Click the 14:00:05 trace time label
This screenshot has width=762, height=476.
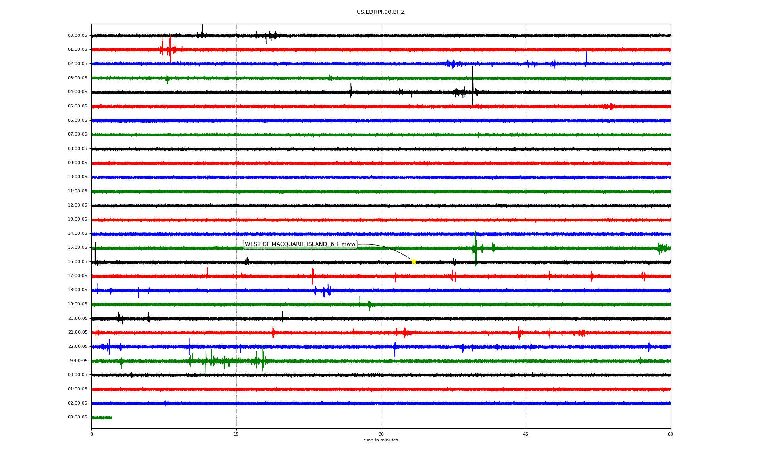[x=77, y=234]
